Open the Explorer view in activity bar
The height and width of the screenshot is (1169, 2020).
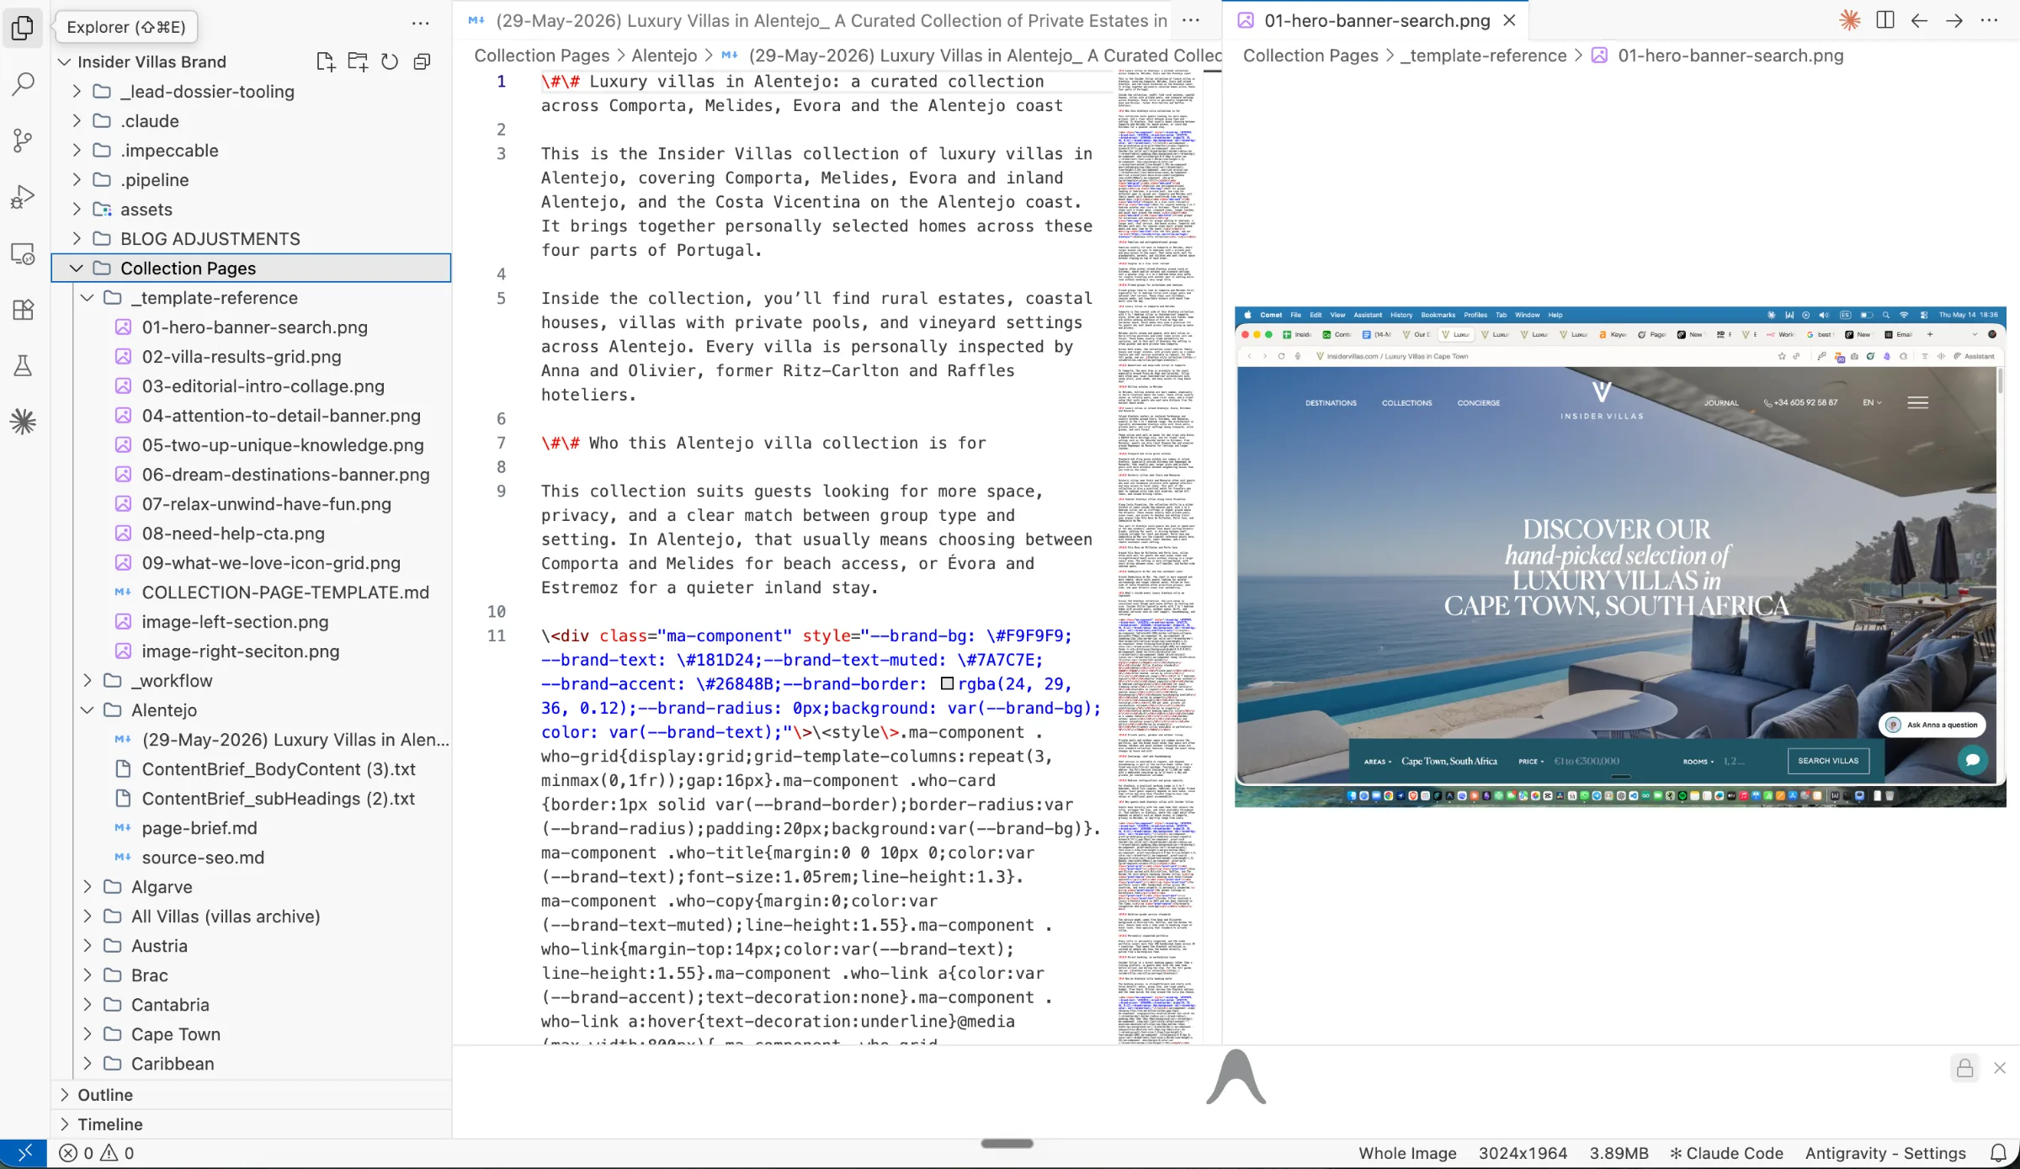[23, 27]
